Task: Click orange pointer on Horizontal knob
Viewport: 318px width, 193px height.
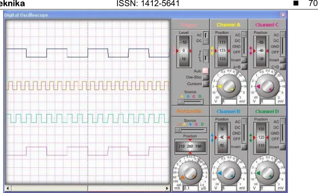Action: coord(183,178)
